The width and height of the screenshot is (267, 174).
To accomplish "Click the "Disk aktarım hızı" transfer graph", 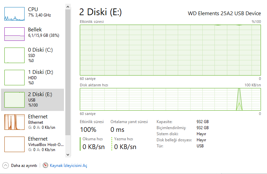I will [x=170, y=99].
